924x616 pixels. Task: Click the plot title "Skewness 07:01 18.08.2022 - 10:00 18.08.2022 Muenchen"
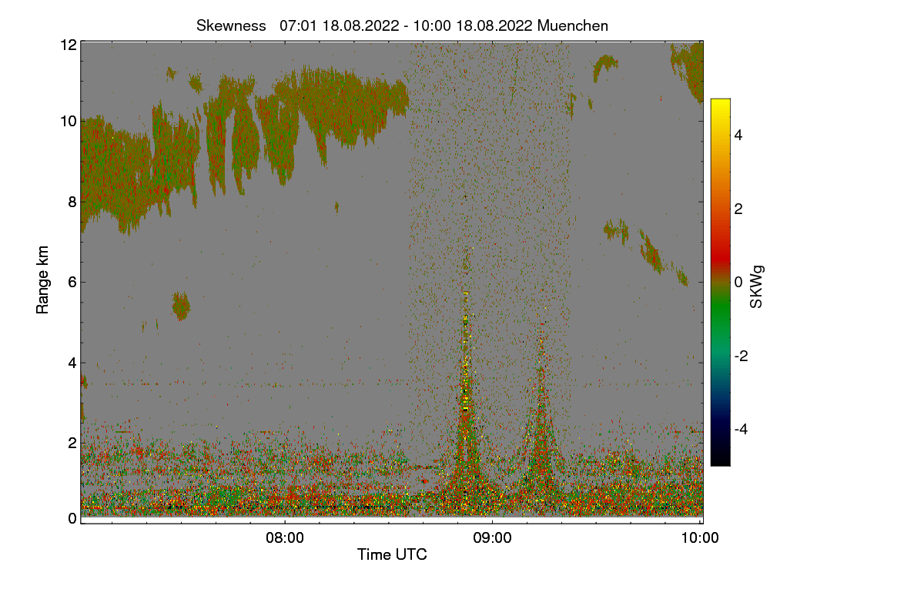click(402, 25)
